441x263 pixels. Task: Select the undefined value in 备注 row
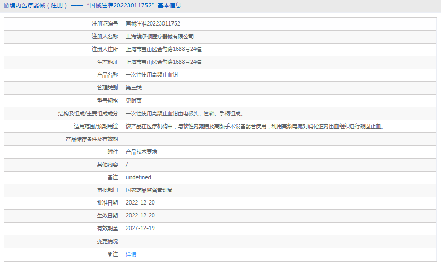tap(139, 177)
